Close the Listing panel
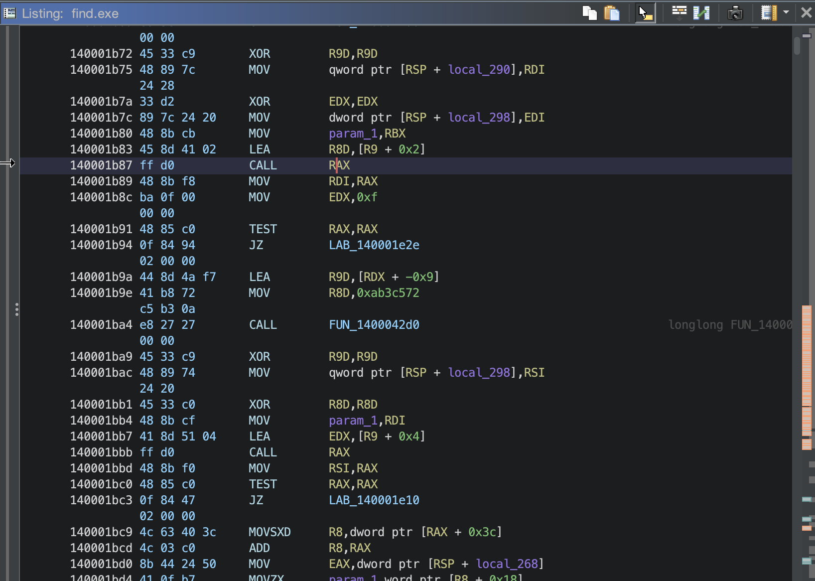The width and height of the screenshot is (815, 581). tap(806, 12)
